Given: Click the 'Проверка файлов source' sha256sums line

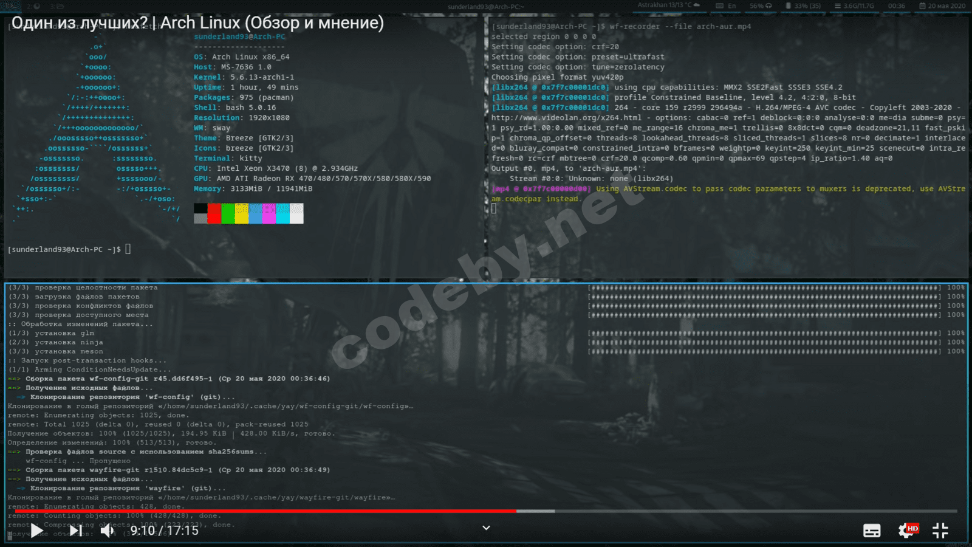Looking at the screenshot, I should (x=137, y=452).
